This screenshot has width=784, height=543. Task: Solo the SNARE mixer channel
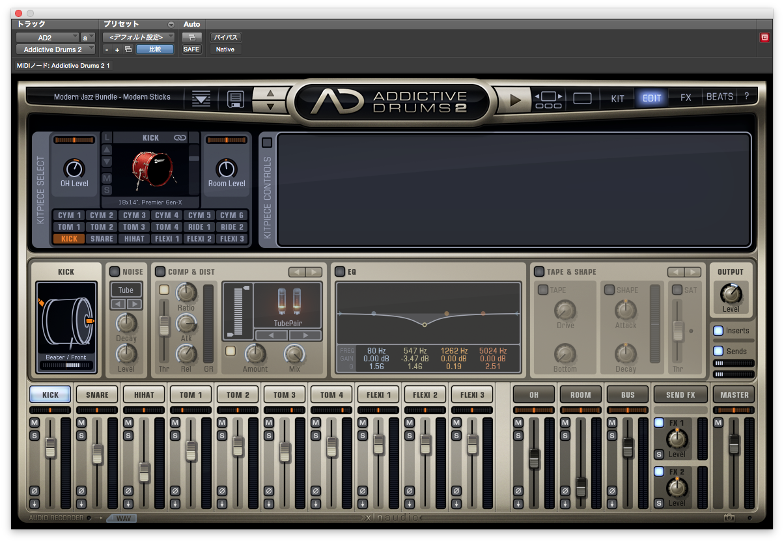coord(81,435)
